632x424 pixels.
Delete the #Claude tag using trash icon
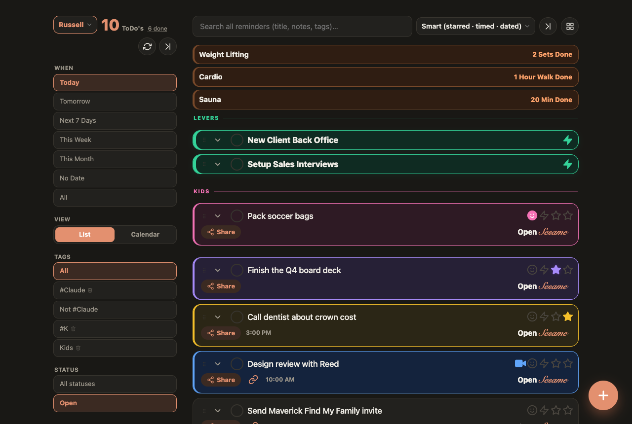(x=90, y=290)
